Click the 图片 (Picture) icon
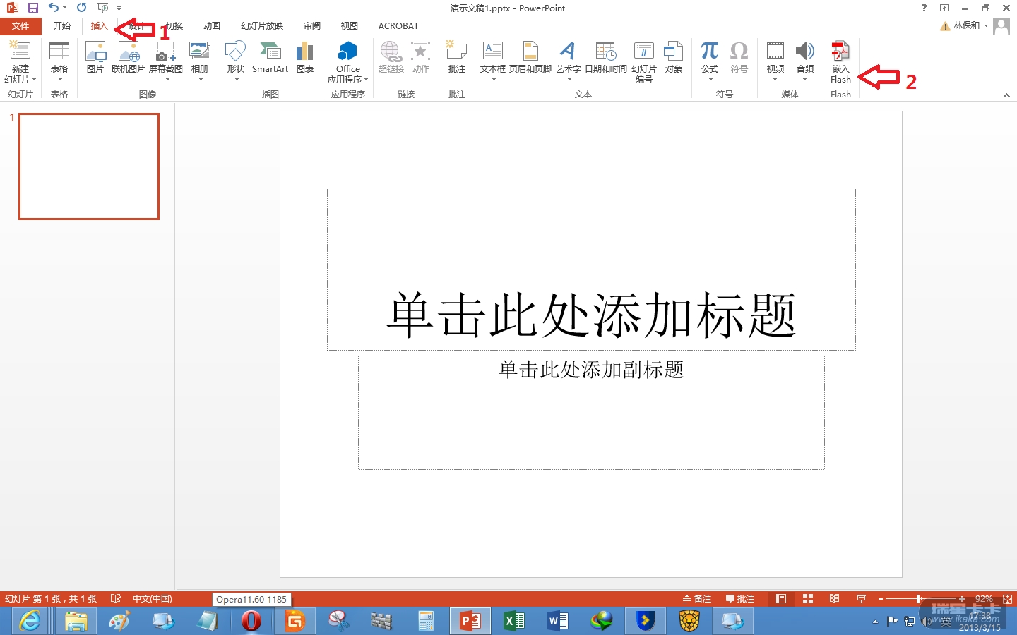Screen dimensions: 1017x635 (x=95, y=58)
